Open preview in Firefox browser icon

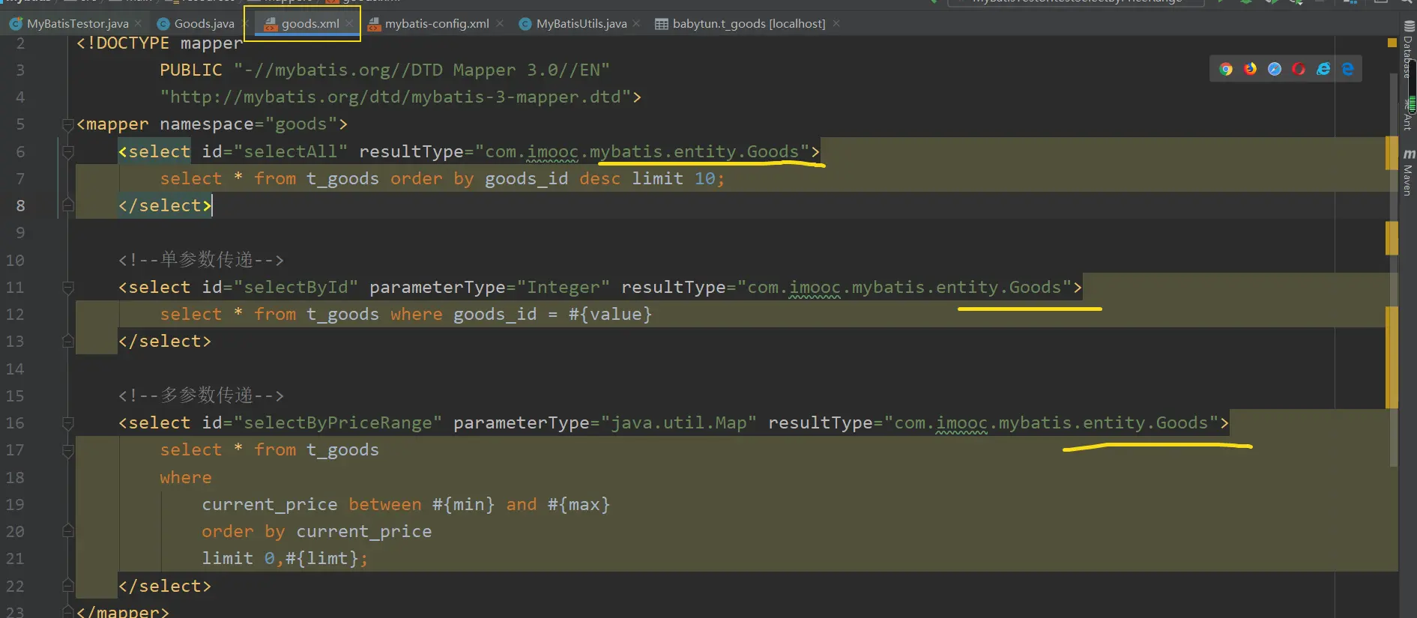(x=1251, y=69)
